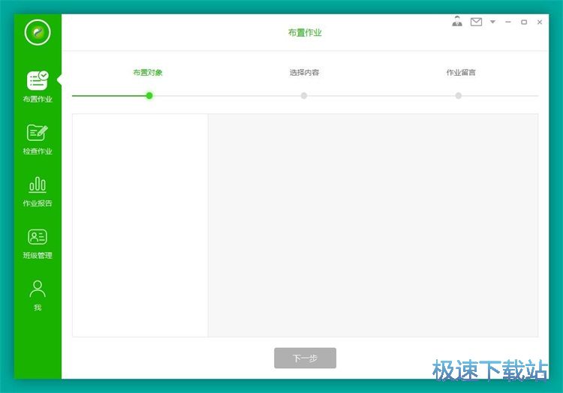This screenshot has width=563, height=393.
Task: Open 作业报告 in the sidebar
Action: tap(38, 191)
